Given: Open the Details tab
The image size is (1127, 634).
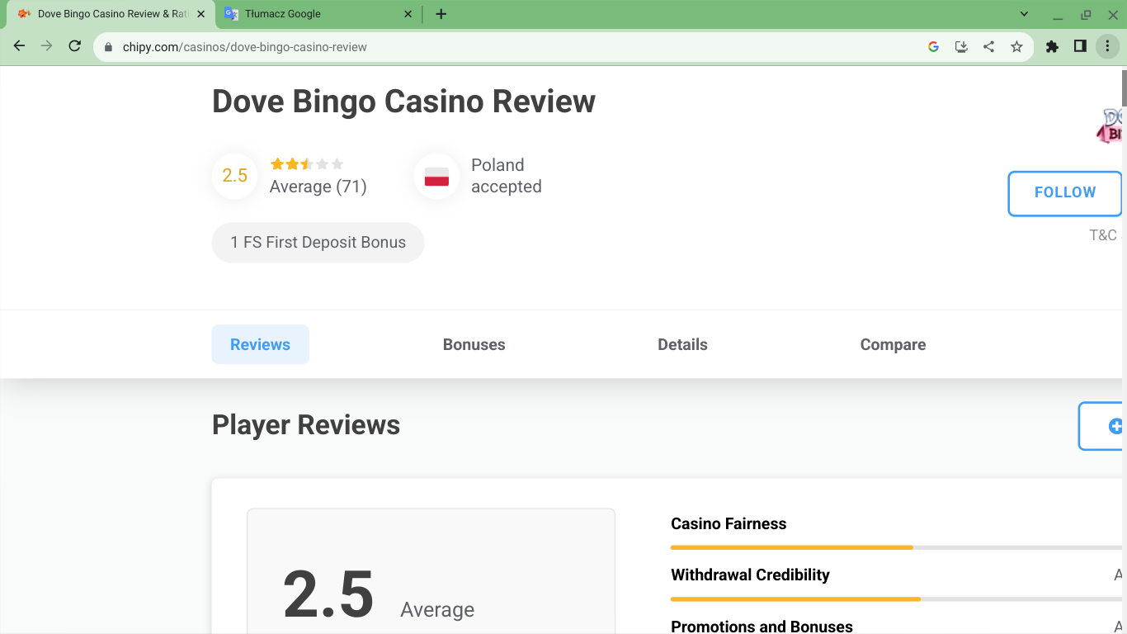Looking at the screenshot, I should click(682, 344).
